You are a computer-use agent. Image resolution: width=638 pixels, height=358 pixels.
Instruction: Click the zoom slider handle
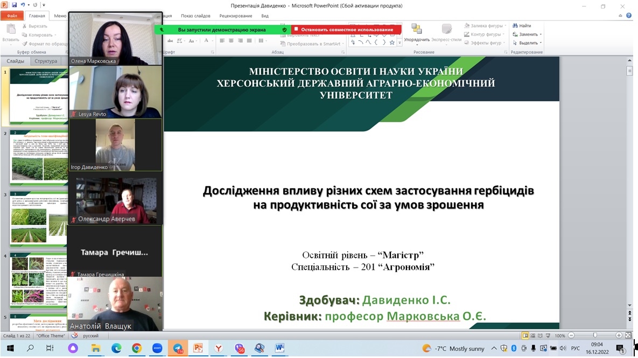595,335
